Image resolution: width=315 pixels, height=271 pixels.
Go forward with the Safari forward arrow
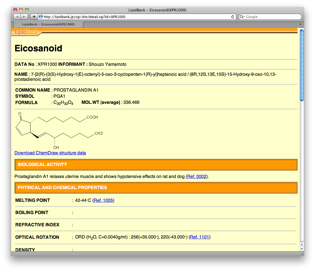click(24, 17)
